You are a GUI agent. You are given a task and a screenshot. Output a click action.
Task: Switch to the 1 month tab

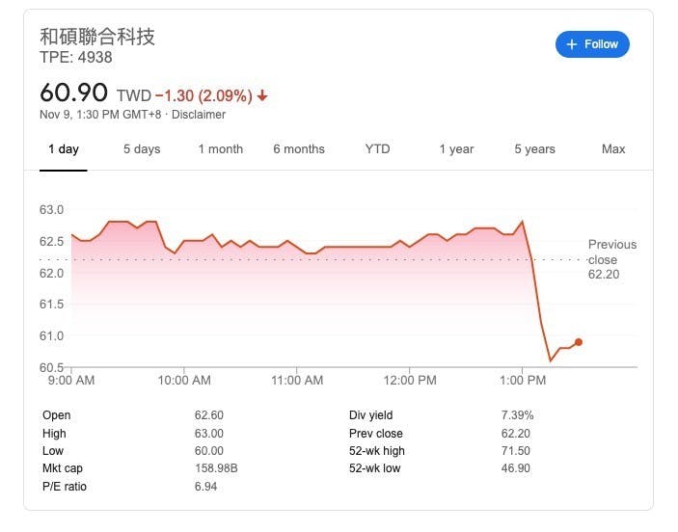click(221, 149)
